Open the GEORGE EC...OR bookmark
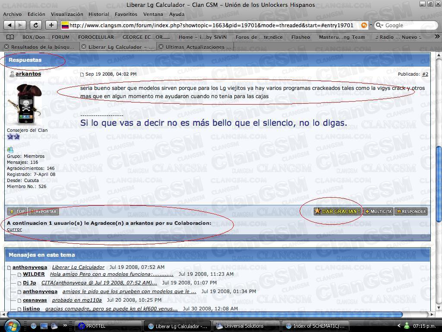The width and height of the screenshot is (442, 332). [146, 37]
